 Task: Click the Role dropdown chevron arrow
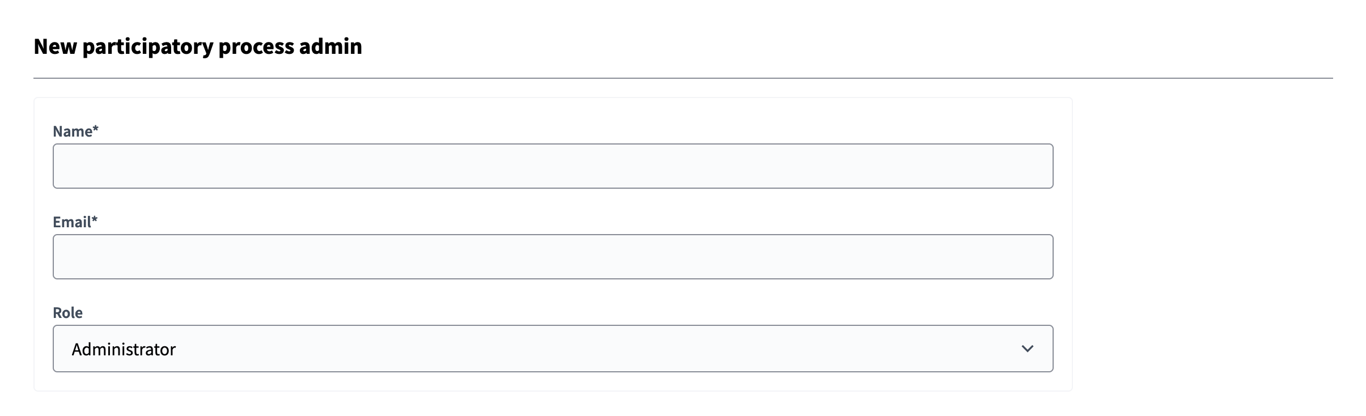1027,349
